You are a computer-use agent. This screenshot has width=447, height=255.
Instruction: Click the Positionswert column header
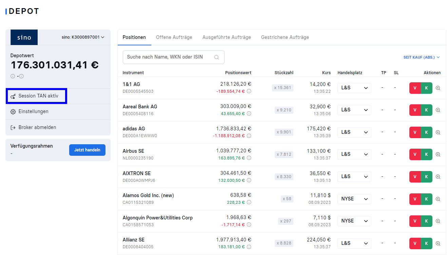(238, 73)
